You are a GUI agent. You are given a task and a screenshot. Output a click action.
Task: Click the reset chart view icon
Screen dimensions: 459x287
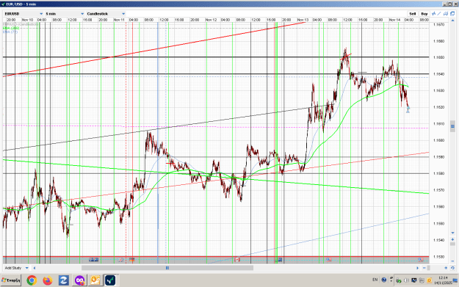click(x=452, y=268)
